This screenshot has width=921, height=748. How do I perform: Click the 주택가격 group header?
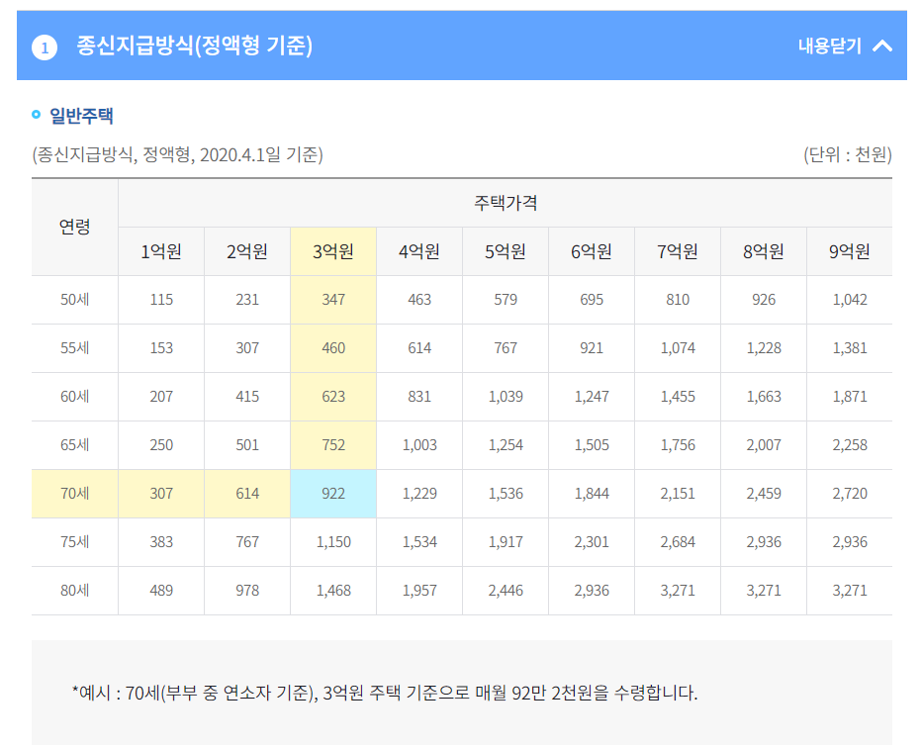tap(506, 203)
